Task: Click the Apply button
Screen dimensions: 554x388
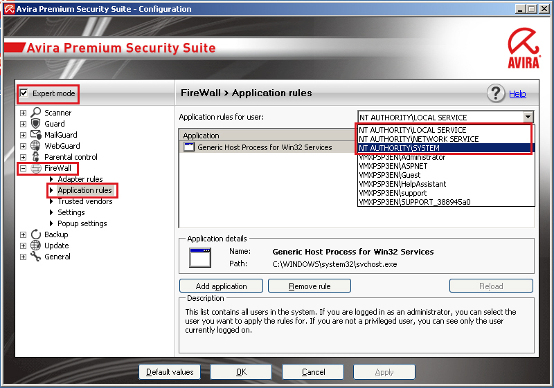Action: pos(384,372)
